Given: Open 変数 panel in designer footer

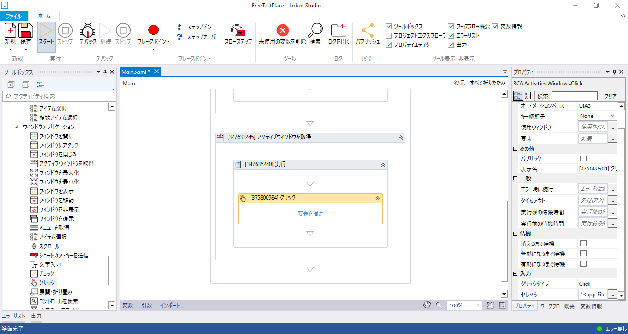Looking at the screenshot, I should click(x=128, y=305).
